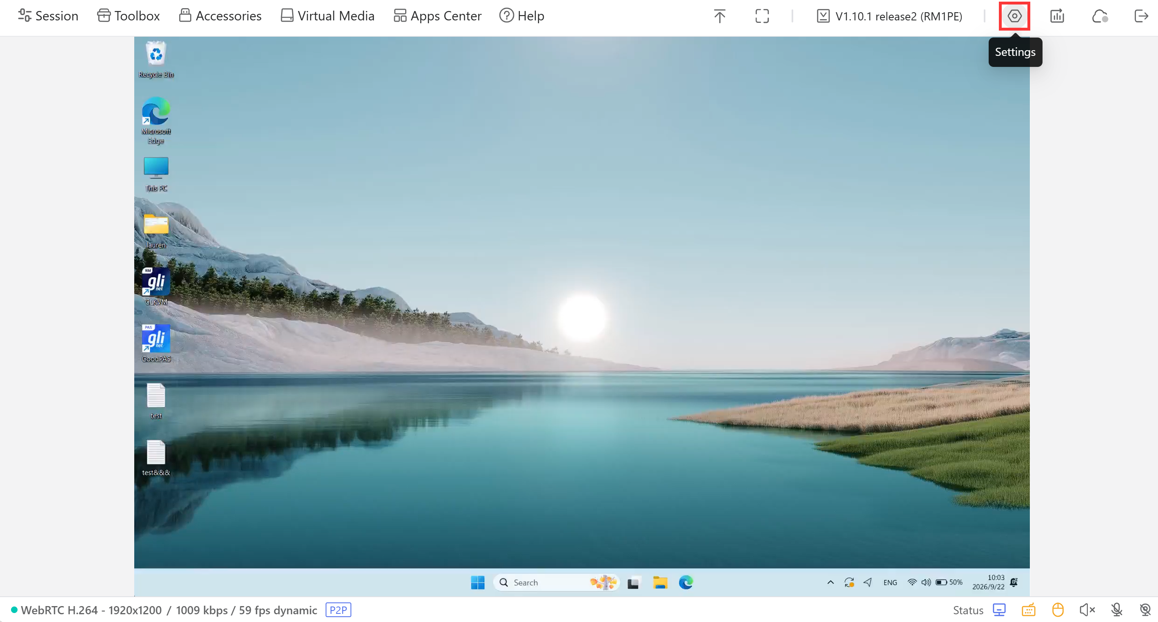Select the test&&& file icon
The height and width of the screenshot is (622, 1158).
pos(156,458)
